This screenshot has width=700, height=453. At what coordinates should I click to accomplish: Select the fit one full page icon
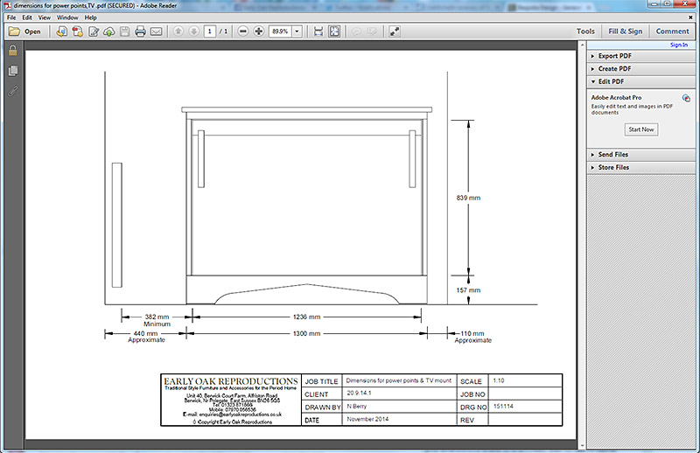point(334,31)
